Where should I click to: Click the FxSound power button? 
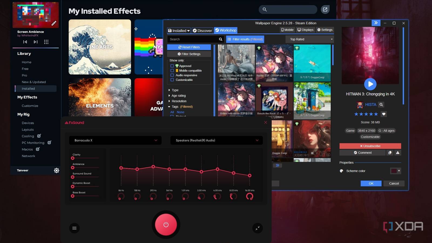pos(166,225)
